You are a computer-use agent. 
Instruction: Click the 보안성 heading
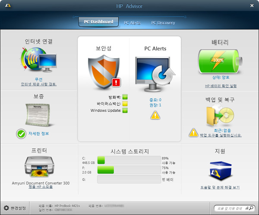(x=104, y=48)
